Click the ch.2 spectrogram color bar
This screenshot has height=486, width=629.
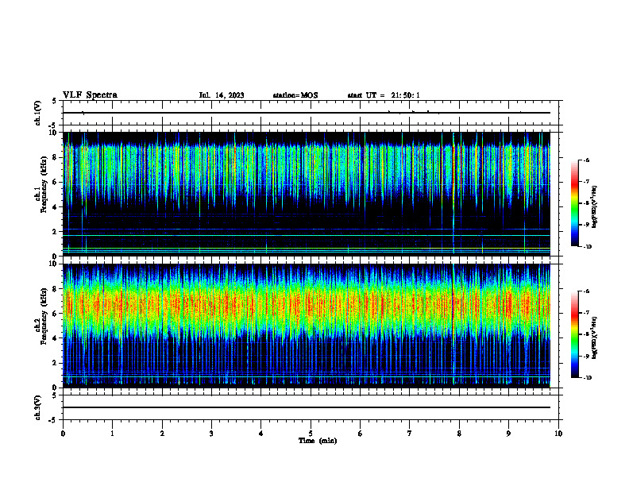click(x=575, y=334)
